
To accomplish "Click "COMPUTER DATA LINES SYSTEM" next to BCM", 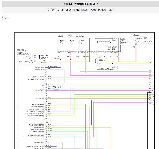I will click(x=44, y=57).
